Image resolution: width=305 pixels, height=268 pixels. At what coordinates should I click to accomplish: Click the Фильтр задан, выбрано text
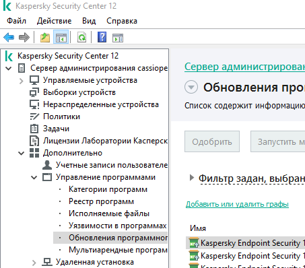point(252,178)
